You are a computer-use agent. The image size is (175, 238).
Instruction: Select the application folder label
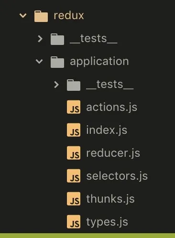[99, 62]
